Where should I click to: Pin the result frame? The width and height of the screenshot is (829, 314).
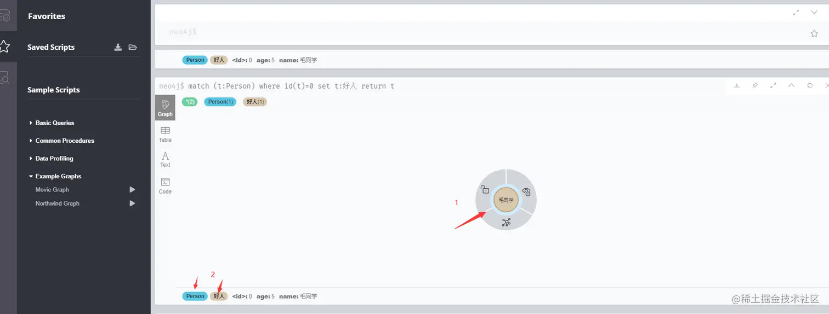755,86
